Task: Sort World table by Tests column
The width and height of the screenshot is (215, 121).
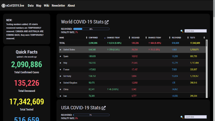Action: coord(204,38)
